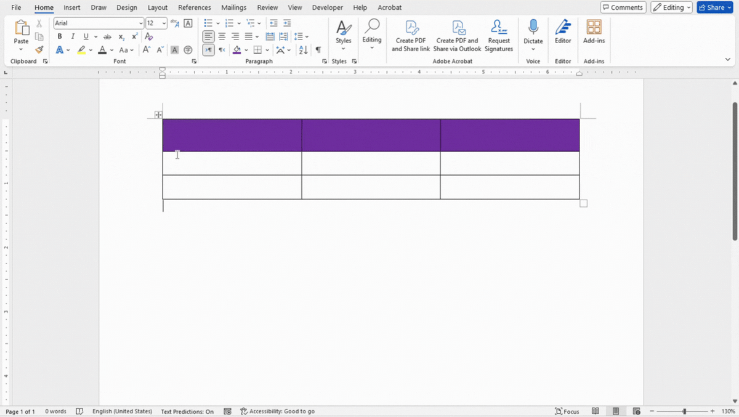Open the Arial font name dropdown

tap(141, 23)
